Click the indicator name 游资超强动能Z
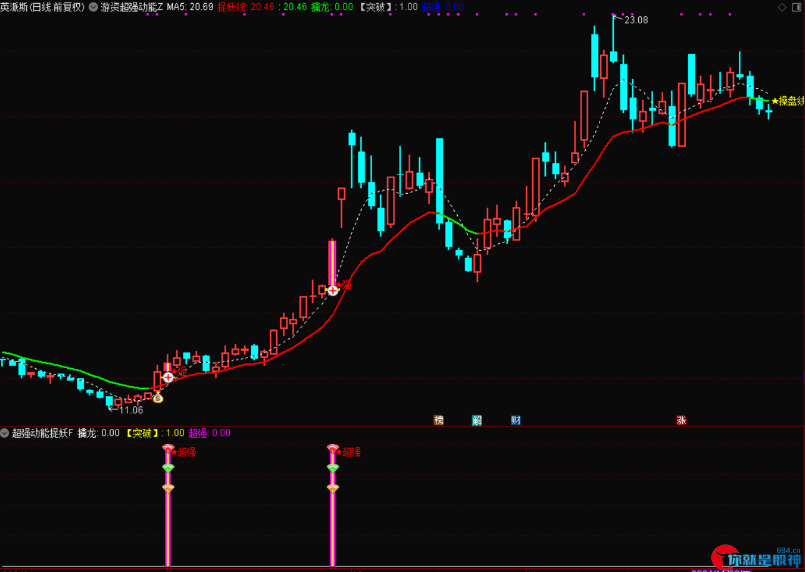805x572 pixels. pyautogui.click(x=132, y=8)
